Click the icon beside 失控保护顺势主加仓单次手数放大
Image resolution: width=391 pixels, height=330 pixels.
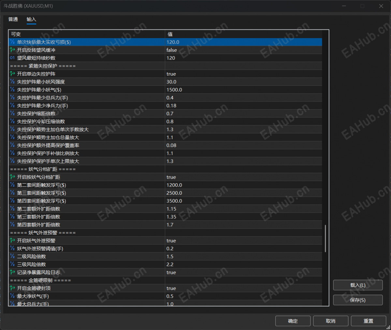point(12,129)
